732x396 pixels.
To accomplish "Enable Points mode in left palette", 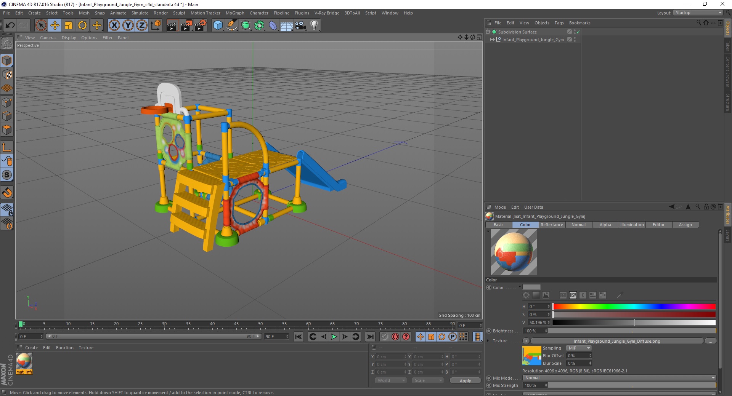I will coord(7,102).
